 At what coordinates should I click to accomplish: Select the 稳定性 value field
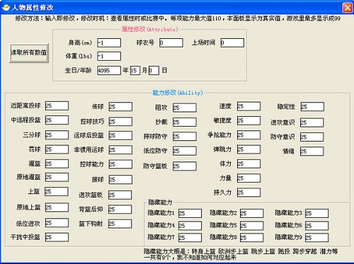[x=312, y=107]
